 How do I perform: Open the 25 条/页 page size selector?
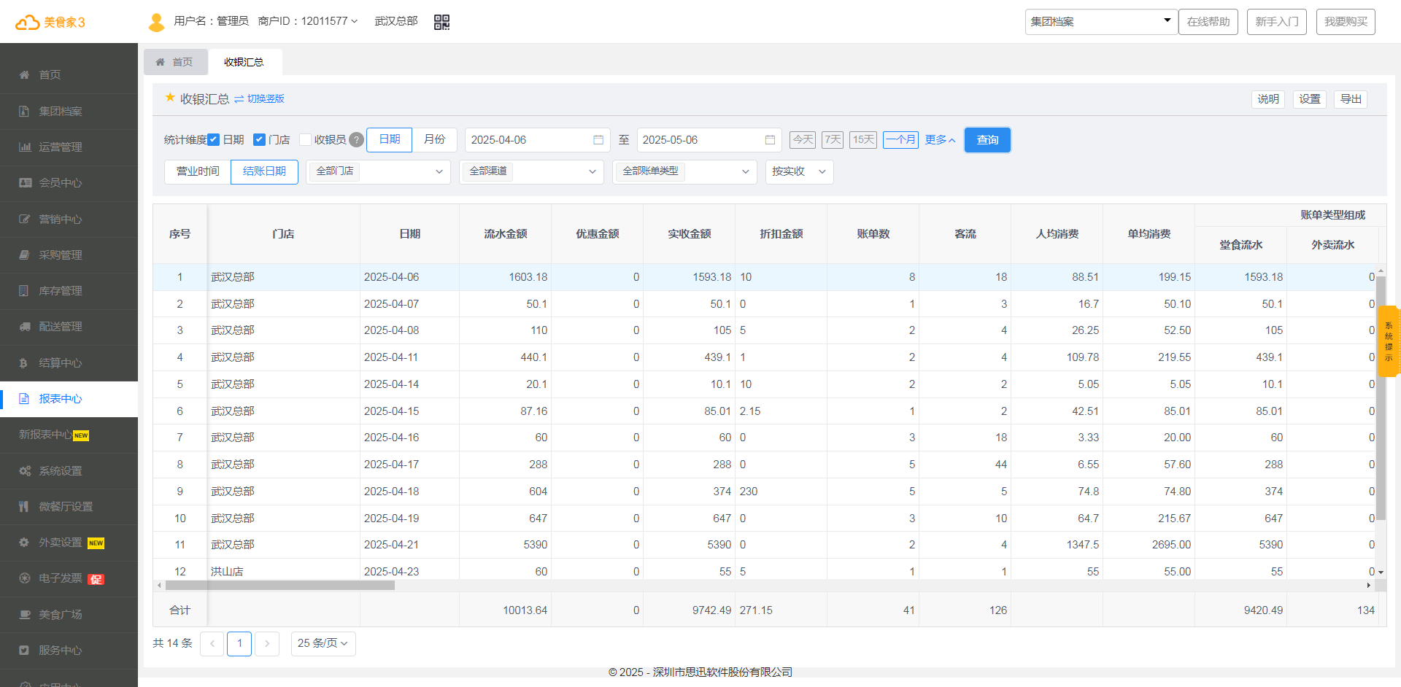click(323, 643)
